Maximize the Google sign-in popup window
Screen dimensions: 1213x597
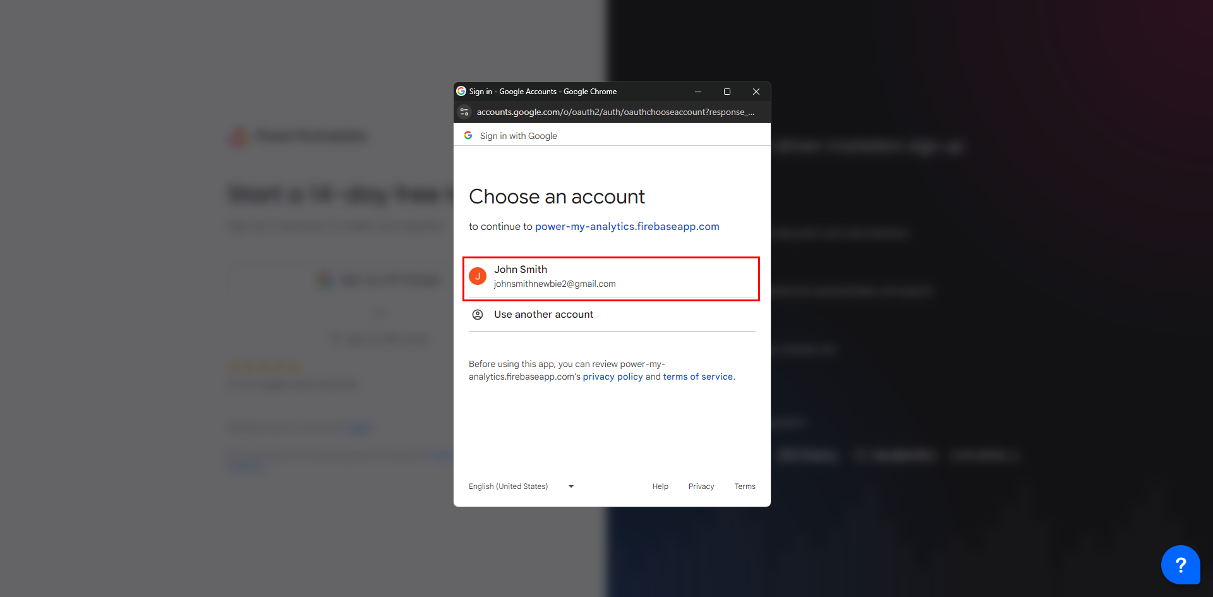tap(727, 92)
